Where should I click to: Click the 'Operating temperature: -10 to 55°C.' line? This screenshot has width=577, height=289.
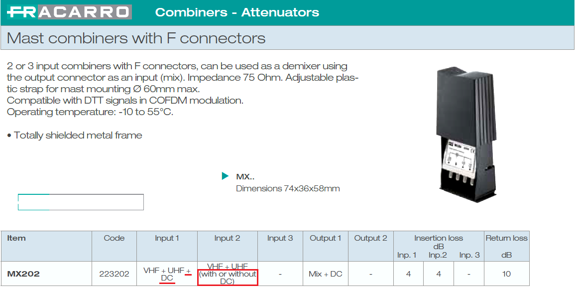[90, 112]
